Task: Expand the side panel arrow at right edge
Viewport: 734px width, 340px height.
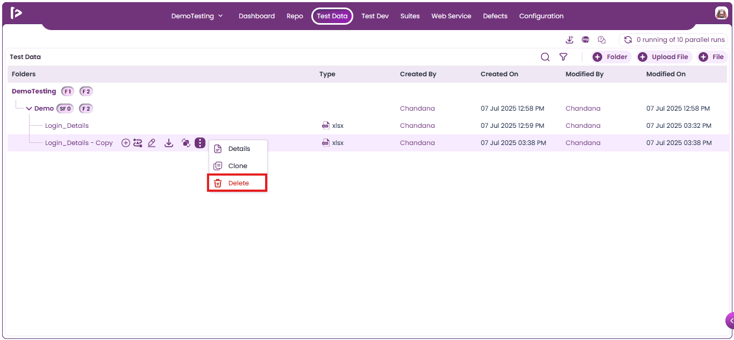Action: point(730,321)
